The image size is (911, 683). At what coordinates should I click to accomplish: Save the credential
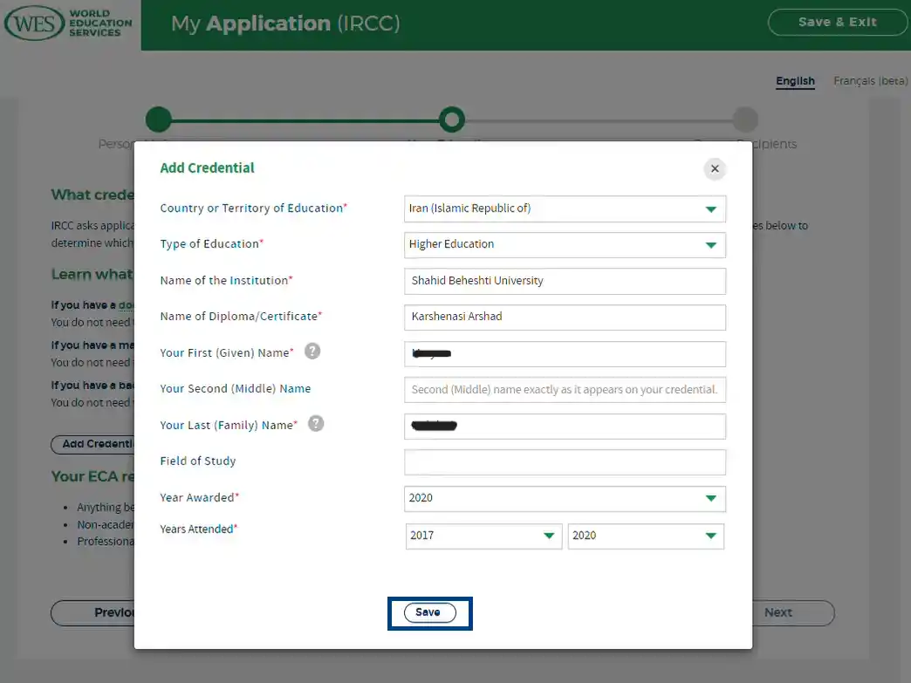coord(430,612)
